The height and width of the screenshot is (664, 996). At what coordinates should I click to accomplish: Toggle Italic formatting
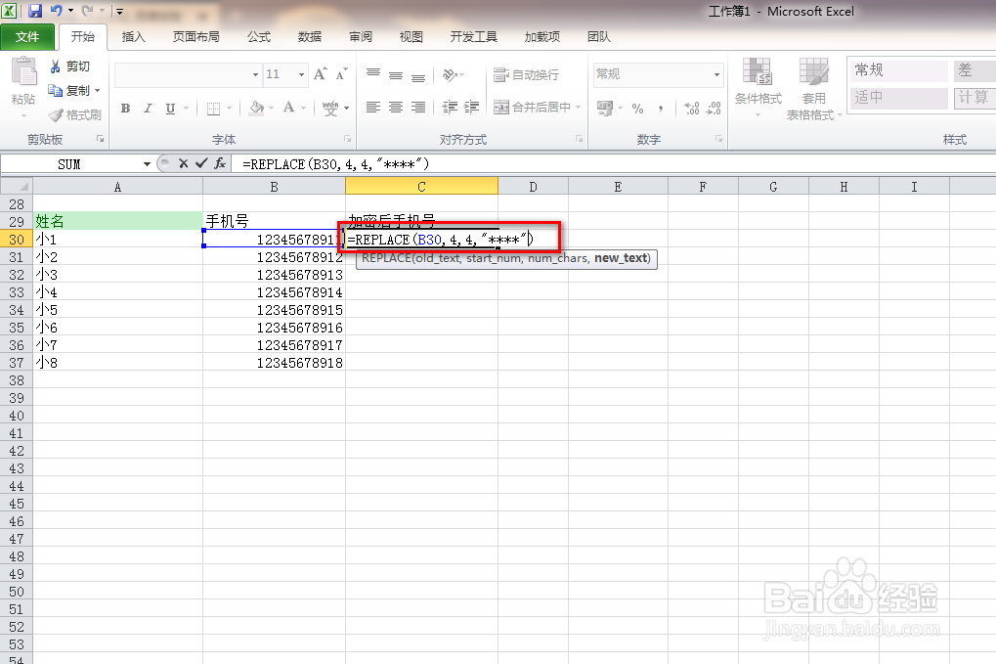coord(148,108)
